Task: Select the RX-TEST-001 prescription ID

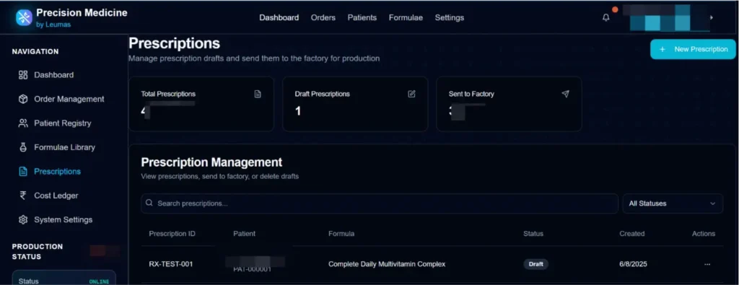Action: point(171,264)
